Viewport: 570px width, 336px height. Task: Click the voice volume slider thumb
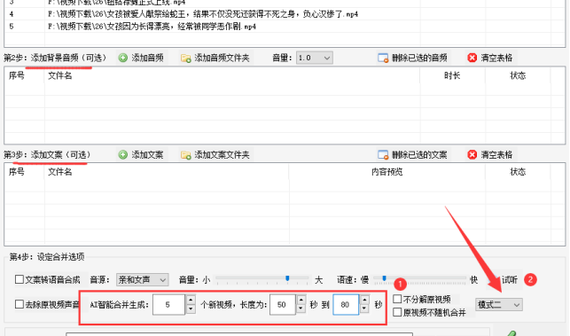[x=287, y=278]
